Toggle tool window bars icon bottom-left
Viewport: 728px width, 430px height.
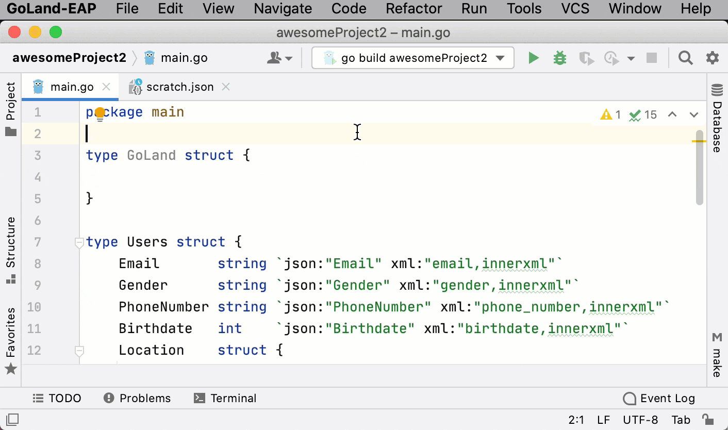[12, 419]
